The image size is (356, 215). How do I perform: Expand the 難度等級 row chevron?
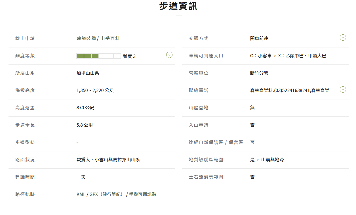point(169,55)
